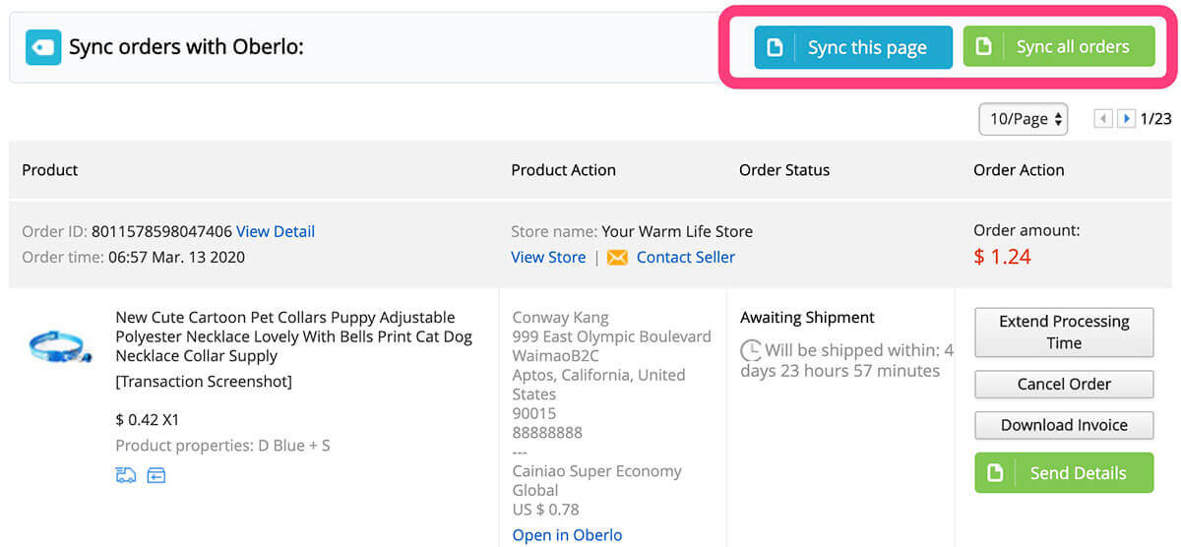1181x547 pixels.
Task: Click Awaiting Shipment status text
Action: (x=807, y=318)
